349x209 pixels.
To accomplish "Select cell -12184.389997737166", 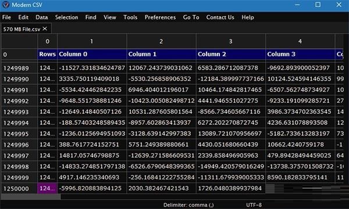I will point(230,79).
